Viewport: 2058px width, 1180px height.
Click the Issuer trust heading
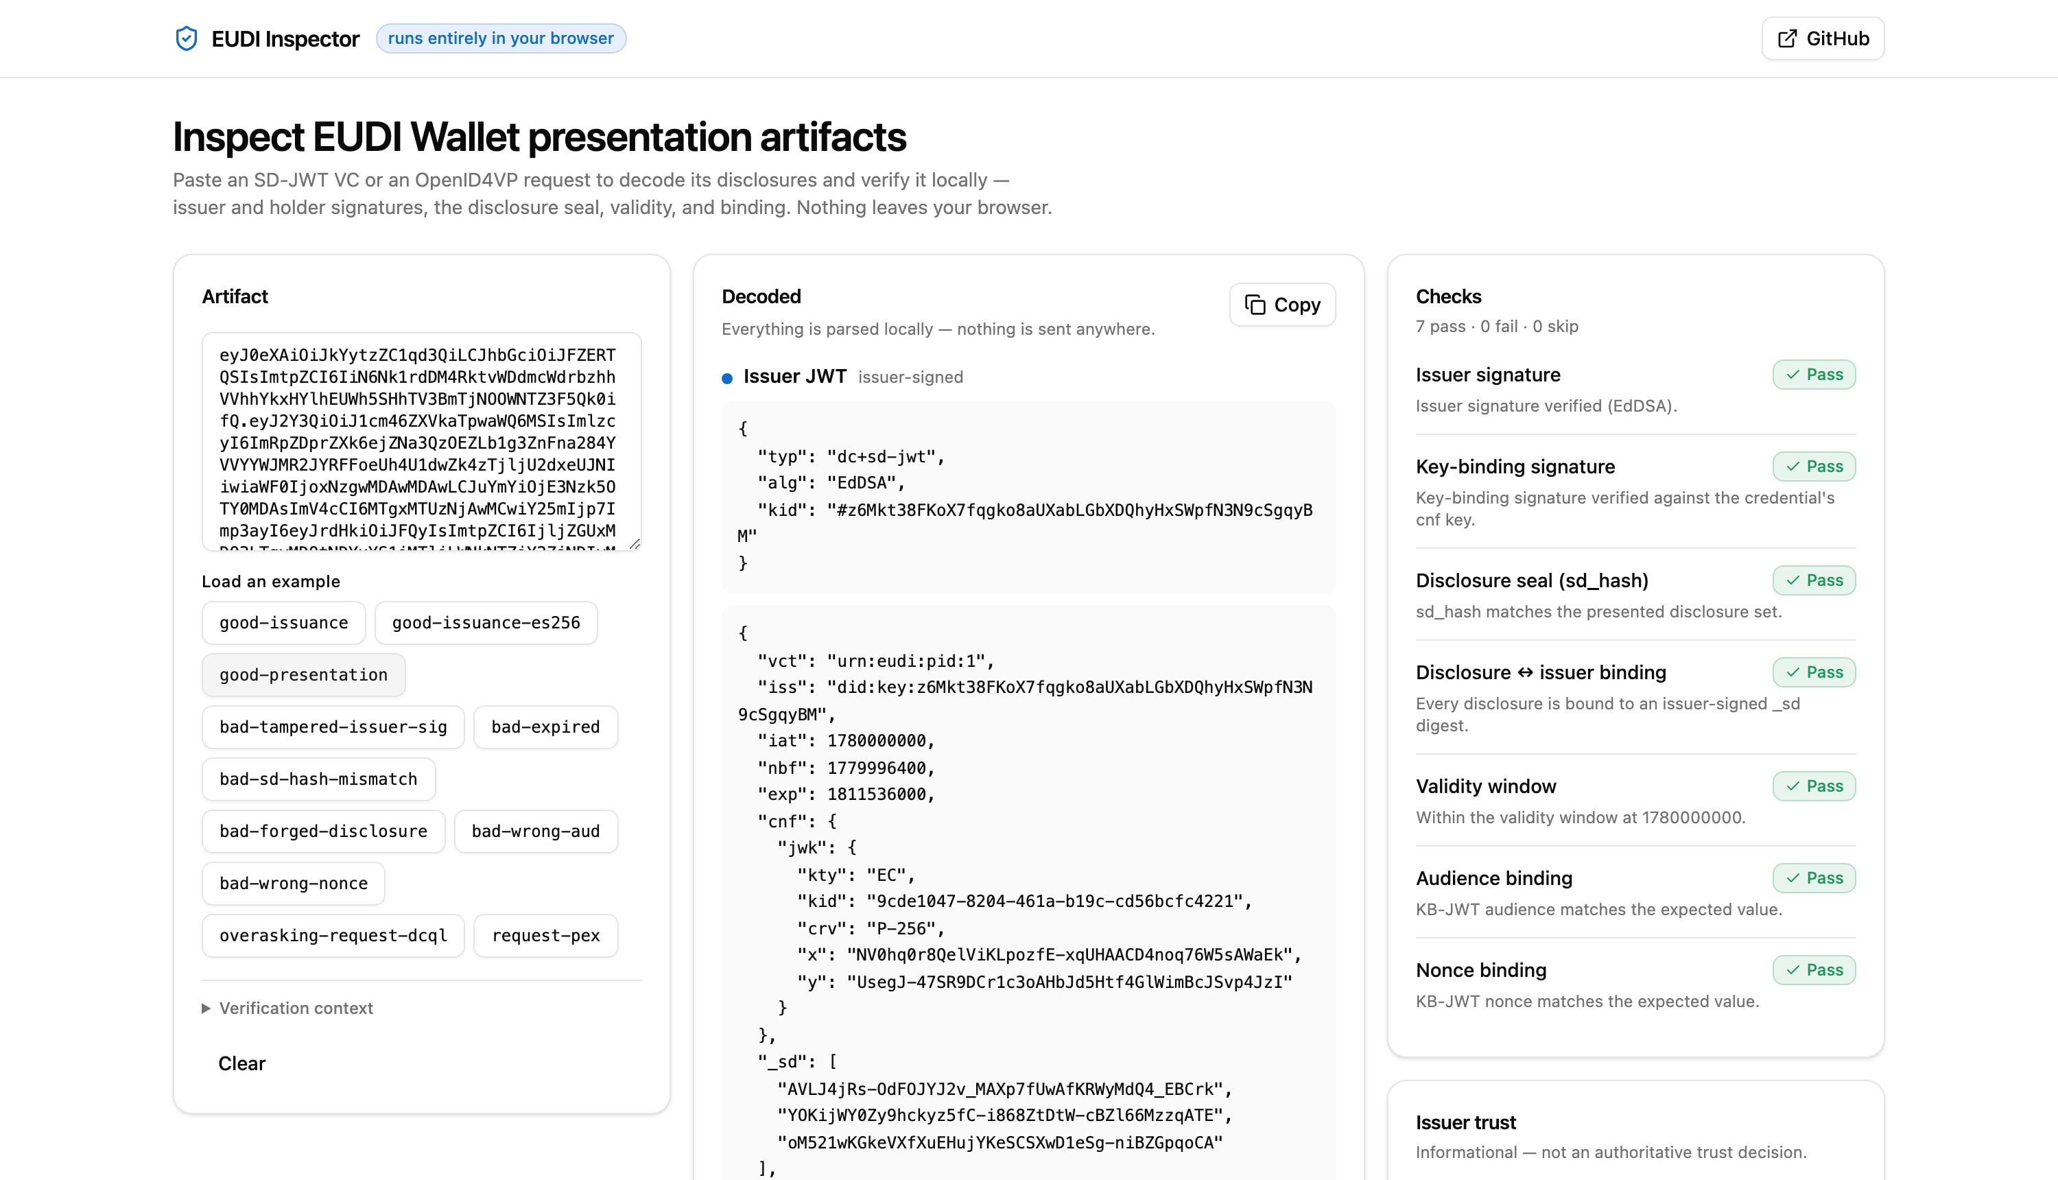pos(1466,1122)
